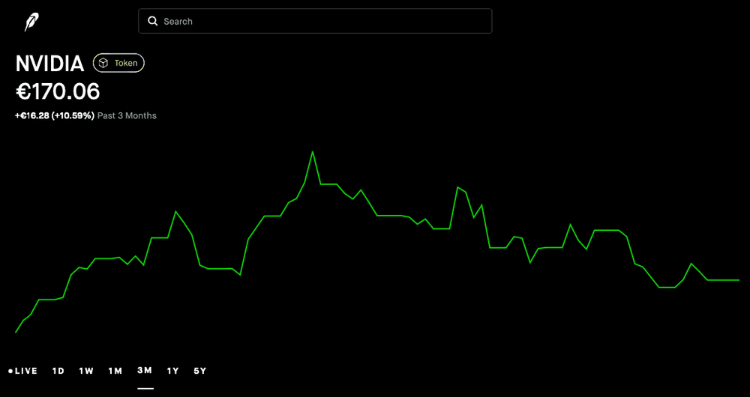Click the Past 3 Months label
The width and height of the screenshot is (750, 397).
127,115
